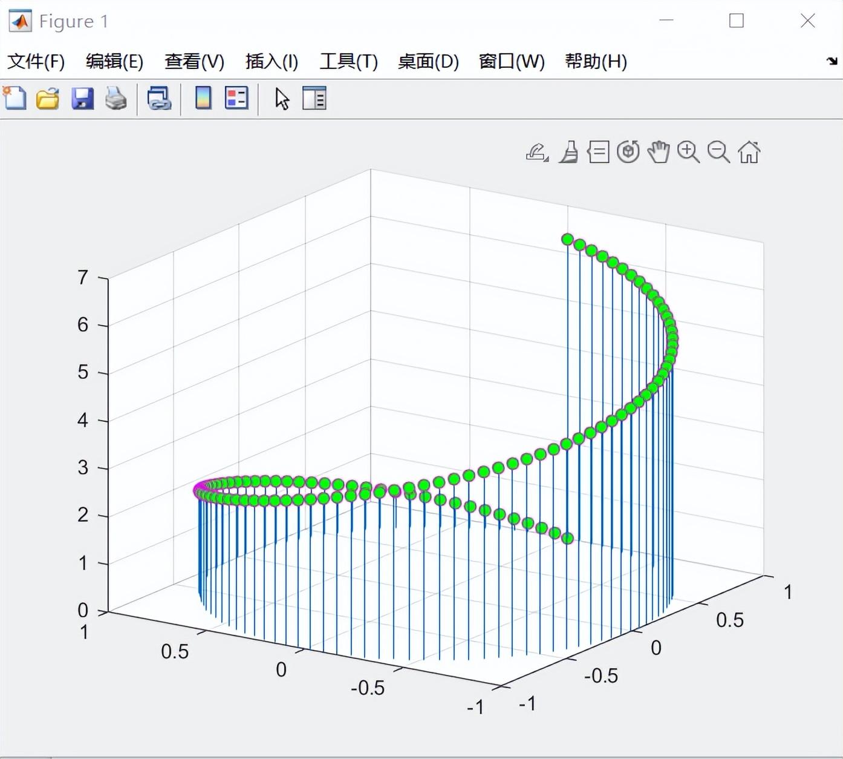Select the Brush Data tool on the axes toolbar
This screenshot has width=843, height=759.
568,152
